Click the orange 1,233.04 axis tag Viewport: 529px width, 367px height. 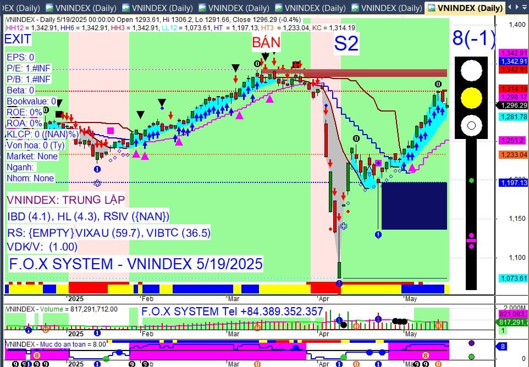[513, 155]
